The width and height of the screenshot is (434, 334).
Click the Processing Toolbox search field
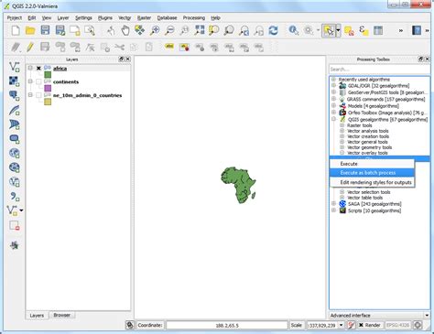tap(379, 70)
